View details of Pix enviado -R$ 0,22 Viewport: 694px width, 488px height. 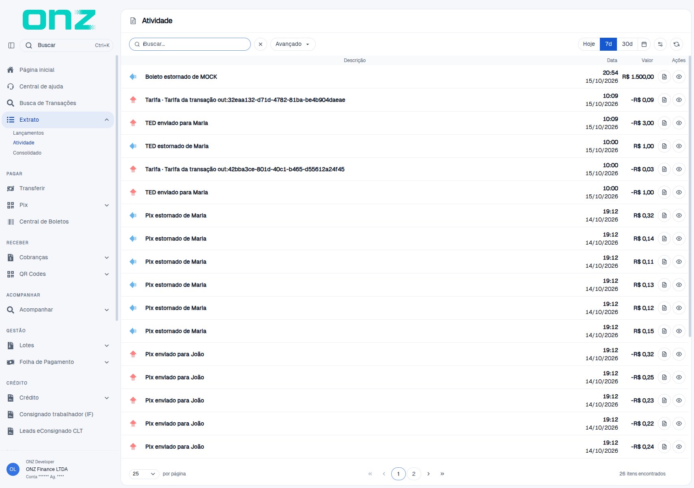pyautogui.click(x=679, y=424)
